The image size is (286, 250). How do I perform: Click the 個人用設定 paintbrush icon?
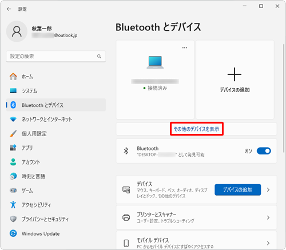point(13,133)
